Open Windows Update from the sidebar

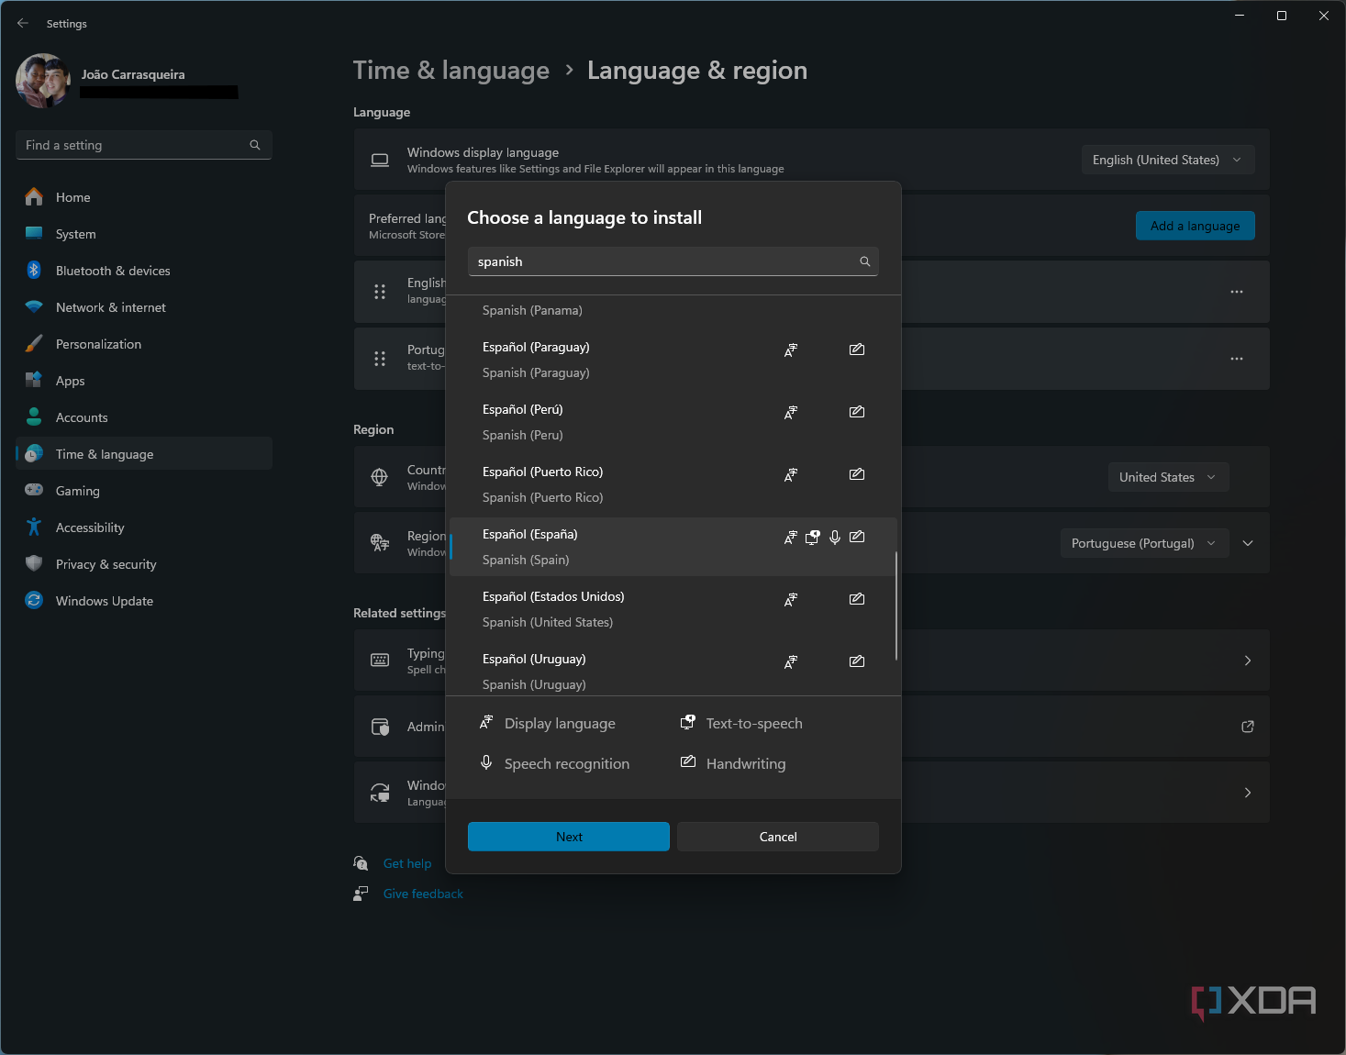[x=104, y=600]
